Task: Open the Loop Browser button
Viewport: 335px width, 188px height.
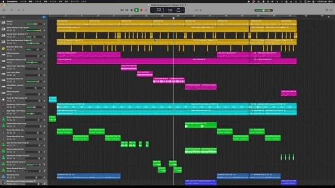Action: tap(331, 10)
